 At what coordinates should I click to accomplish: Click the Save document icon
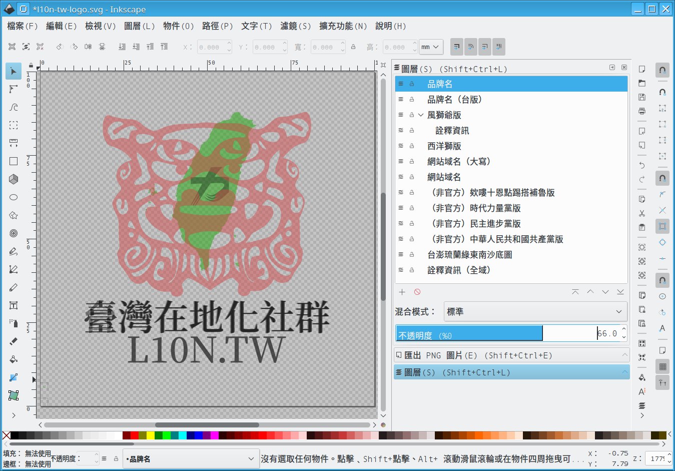(642, 97)
